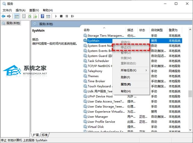Expand the 所有任务(K) submenu
This screenshot has width=193, height=143.
coord(131,70)
